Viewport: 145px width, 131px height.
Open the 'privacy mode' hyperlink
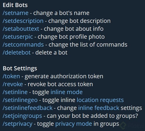pyautogui.click(x=74, y=124)
